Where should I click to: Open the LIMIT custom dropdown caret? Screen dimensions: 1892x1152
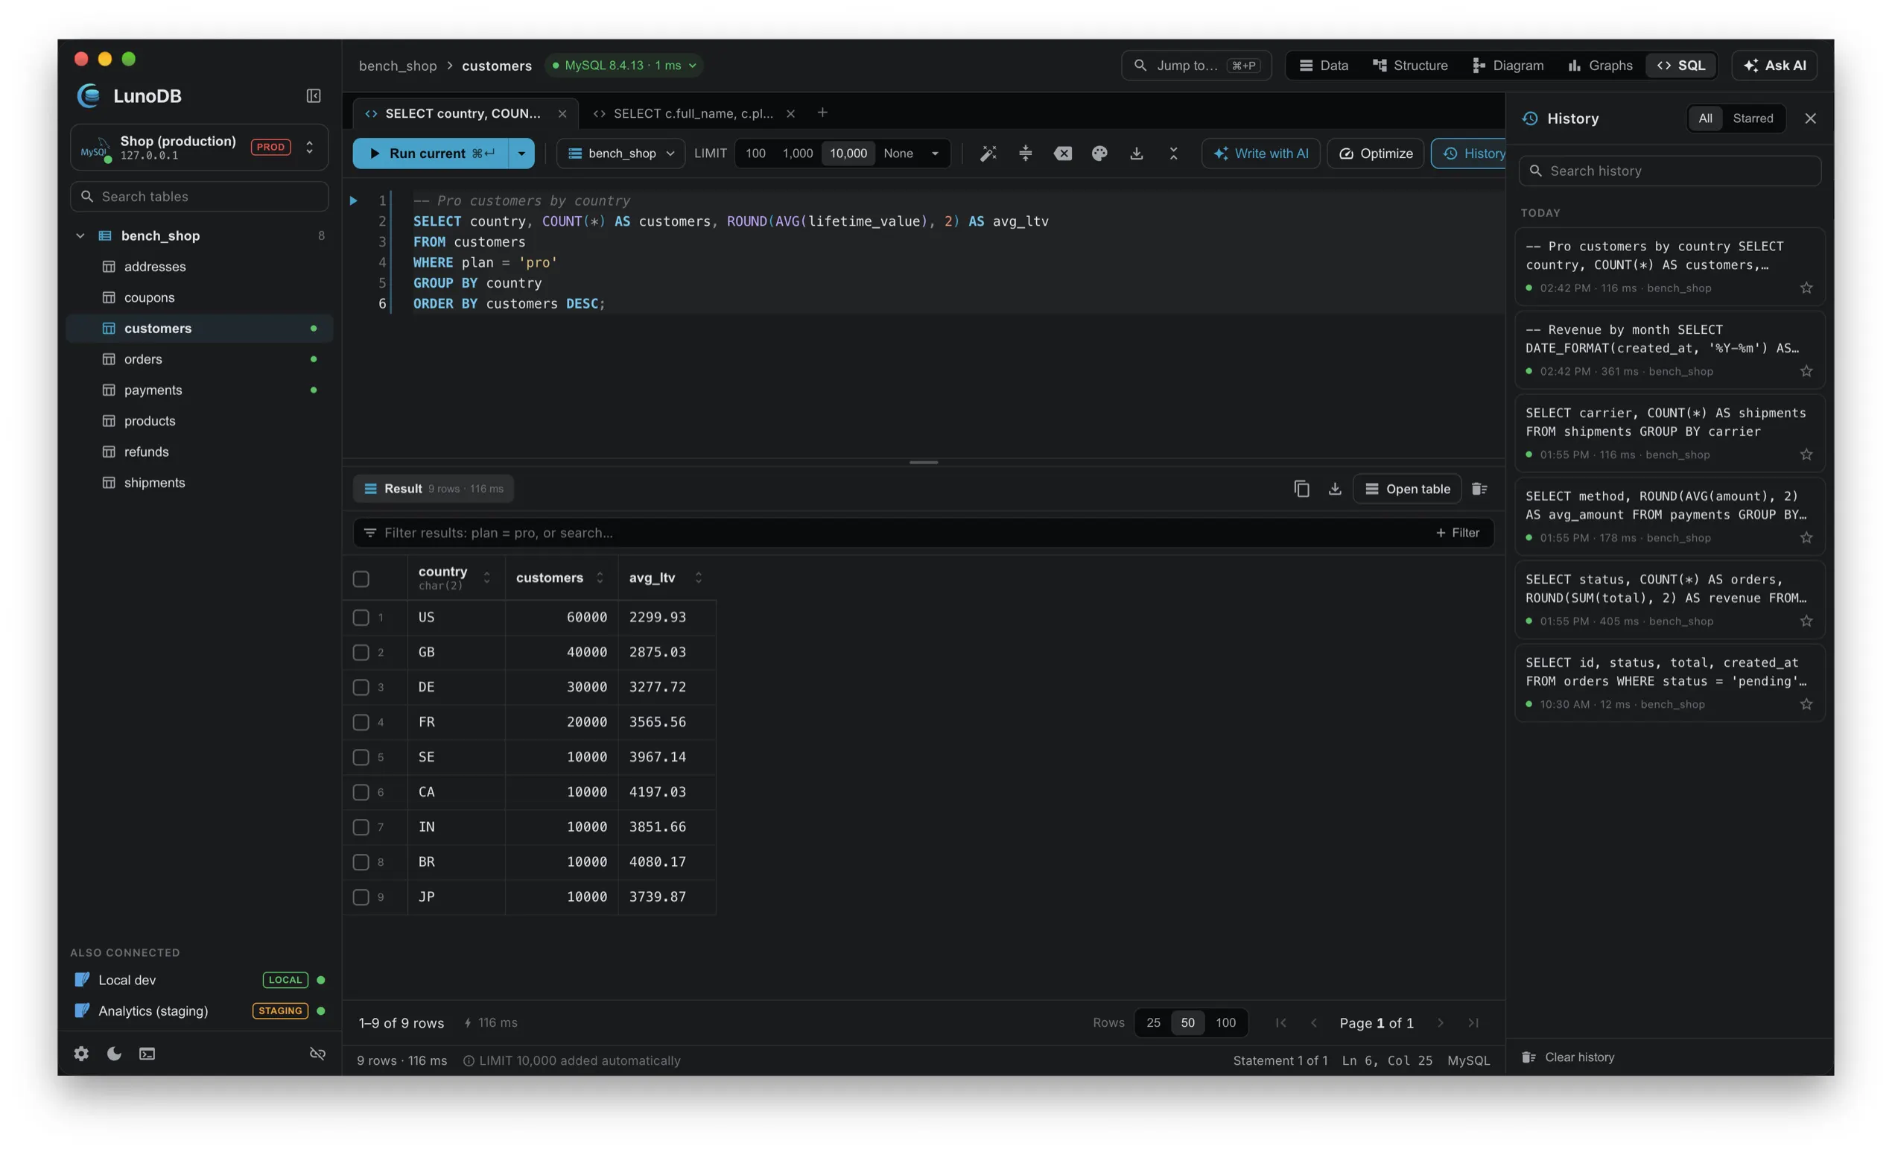[x=935, y=154]
